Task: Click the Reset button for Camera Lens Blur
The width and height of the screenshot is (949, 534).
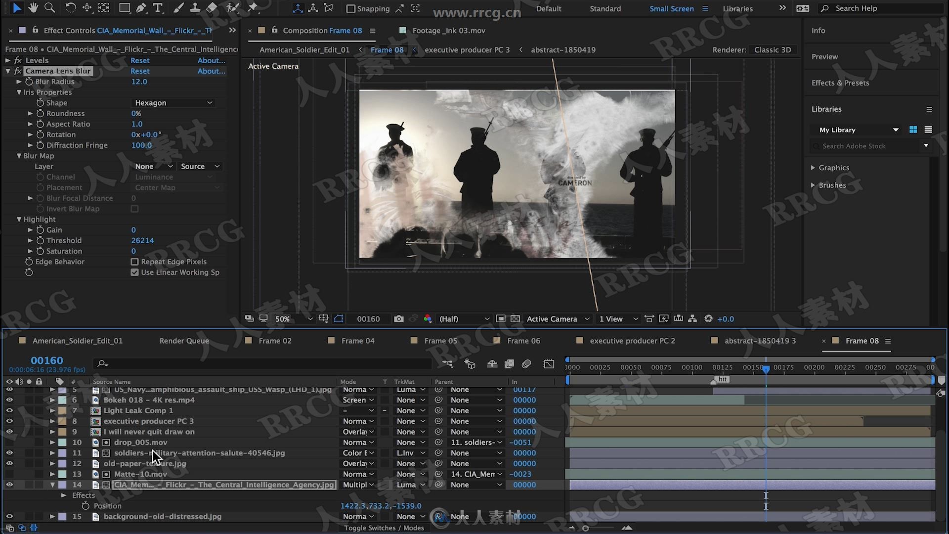Action: [139, 70]
